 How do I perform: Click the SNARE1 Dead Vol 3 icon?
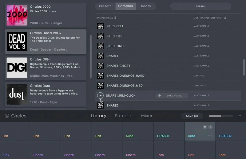point(100,56)
